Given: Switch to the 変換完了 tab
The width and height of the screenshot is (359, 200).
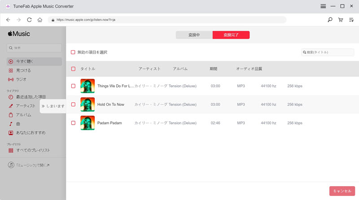Looking at the screenshot, I should pos(231,35).
